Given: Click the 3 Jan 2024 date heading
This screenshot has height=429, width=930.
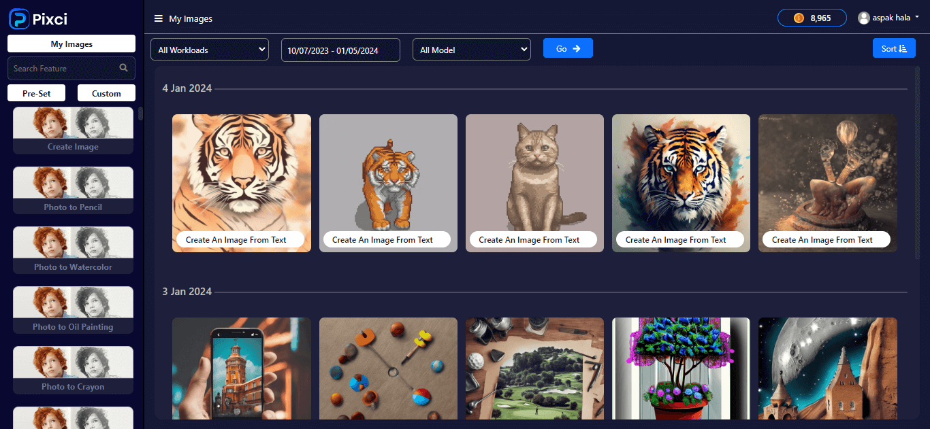Looking at the screenshot, I should (187, 292).
